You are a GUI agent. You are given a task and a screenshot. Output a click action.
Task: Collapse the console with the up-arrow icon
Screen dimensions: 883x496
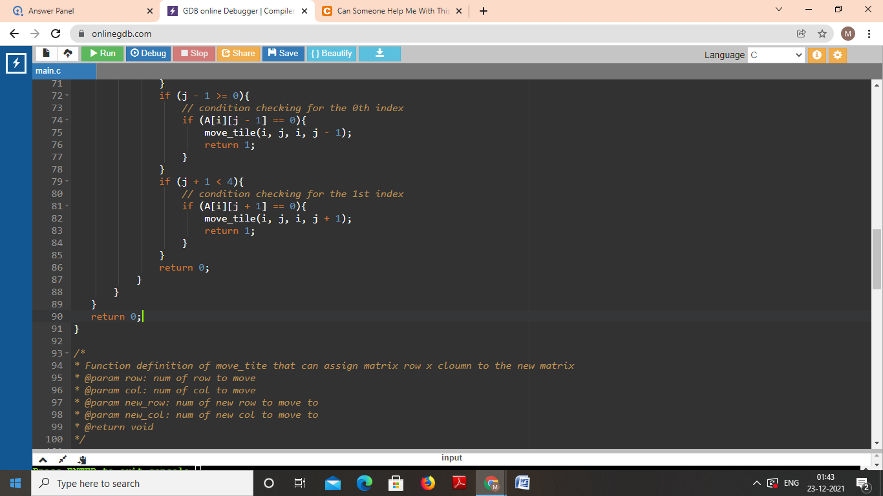point(43,459)
